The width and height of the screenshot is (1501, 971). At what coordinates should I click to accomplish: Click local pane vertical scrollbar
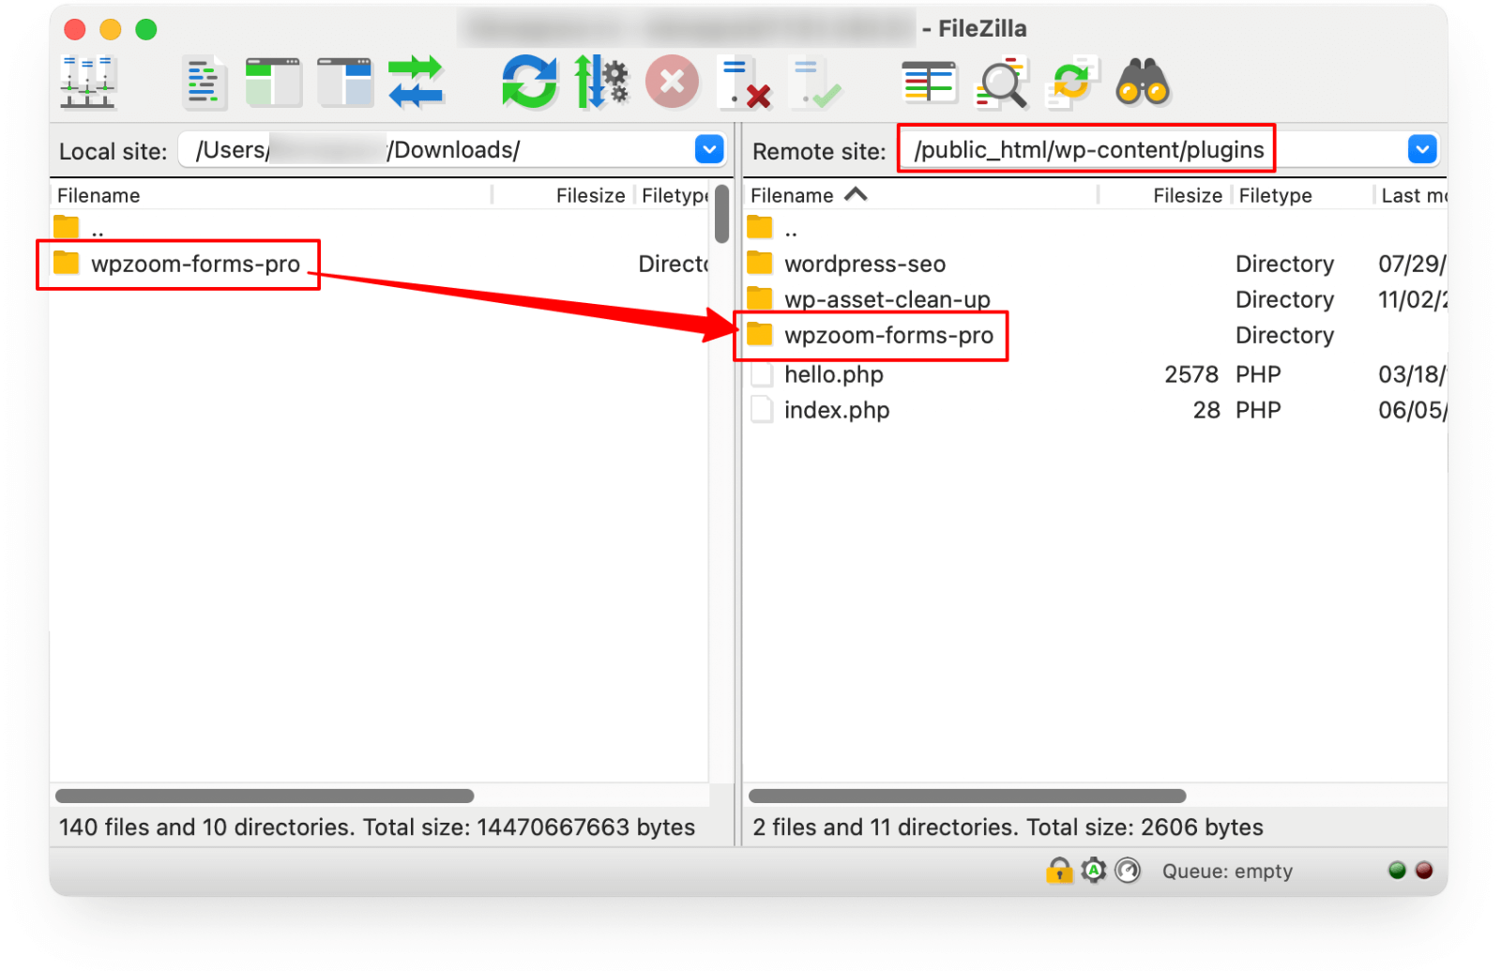[x=721, y=214]
